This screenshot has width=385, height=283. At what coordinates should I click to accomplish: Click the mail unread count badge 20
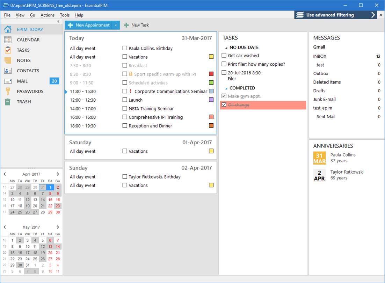[x=54, y=81]
